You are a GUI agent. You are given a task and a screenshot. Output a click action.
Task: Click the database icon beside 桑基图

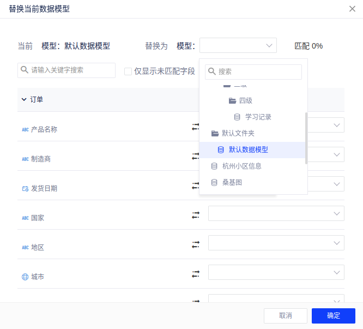215,183
